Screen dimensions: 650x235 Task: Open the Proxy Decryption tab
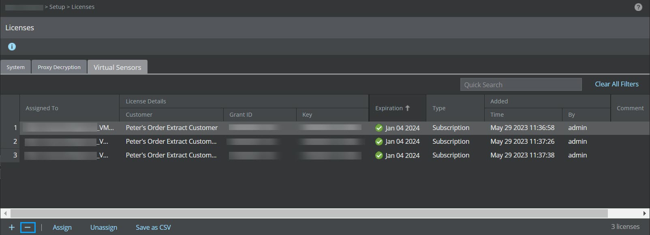tap(59, 67)
